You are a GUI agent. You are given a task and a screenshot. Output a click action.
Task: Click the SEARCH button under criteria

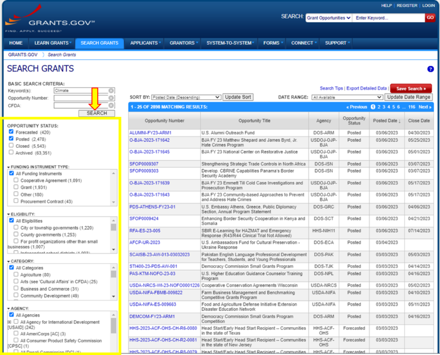(97, 113)
